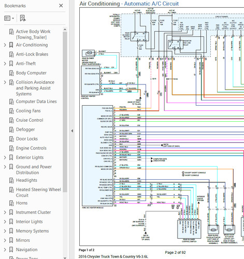Click the find current bookmark icon

coord(23,18)
